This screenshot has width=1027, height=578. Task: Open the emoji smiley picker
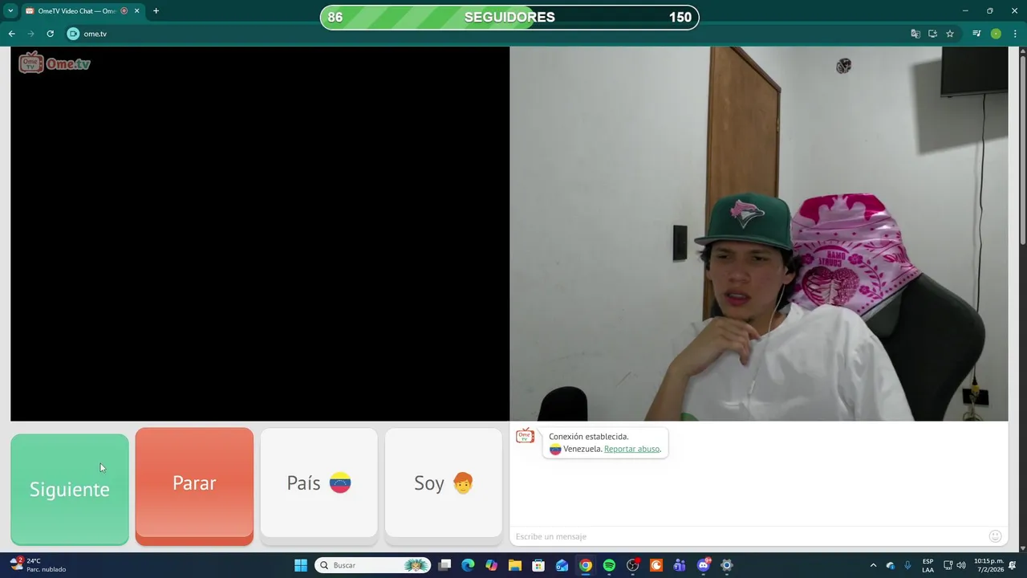(996, 536)
